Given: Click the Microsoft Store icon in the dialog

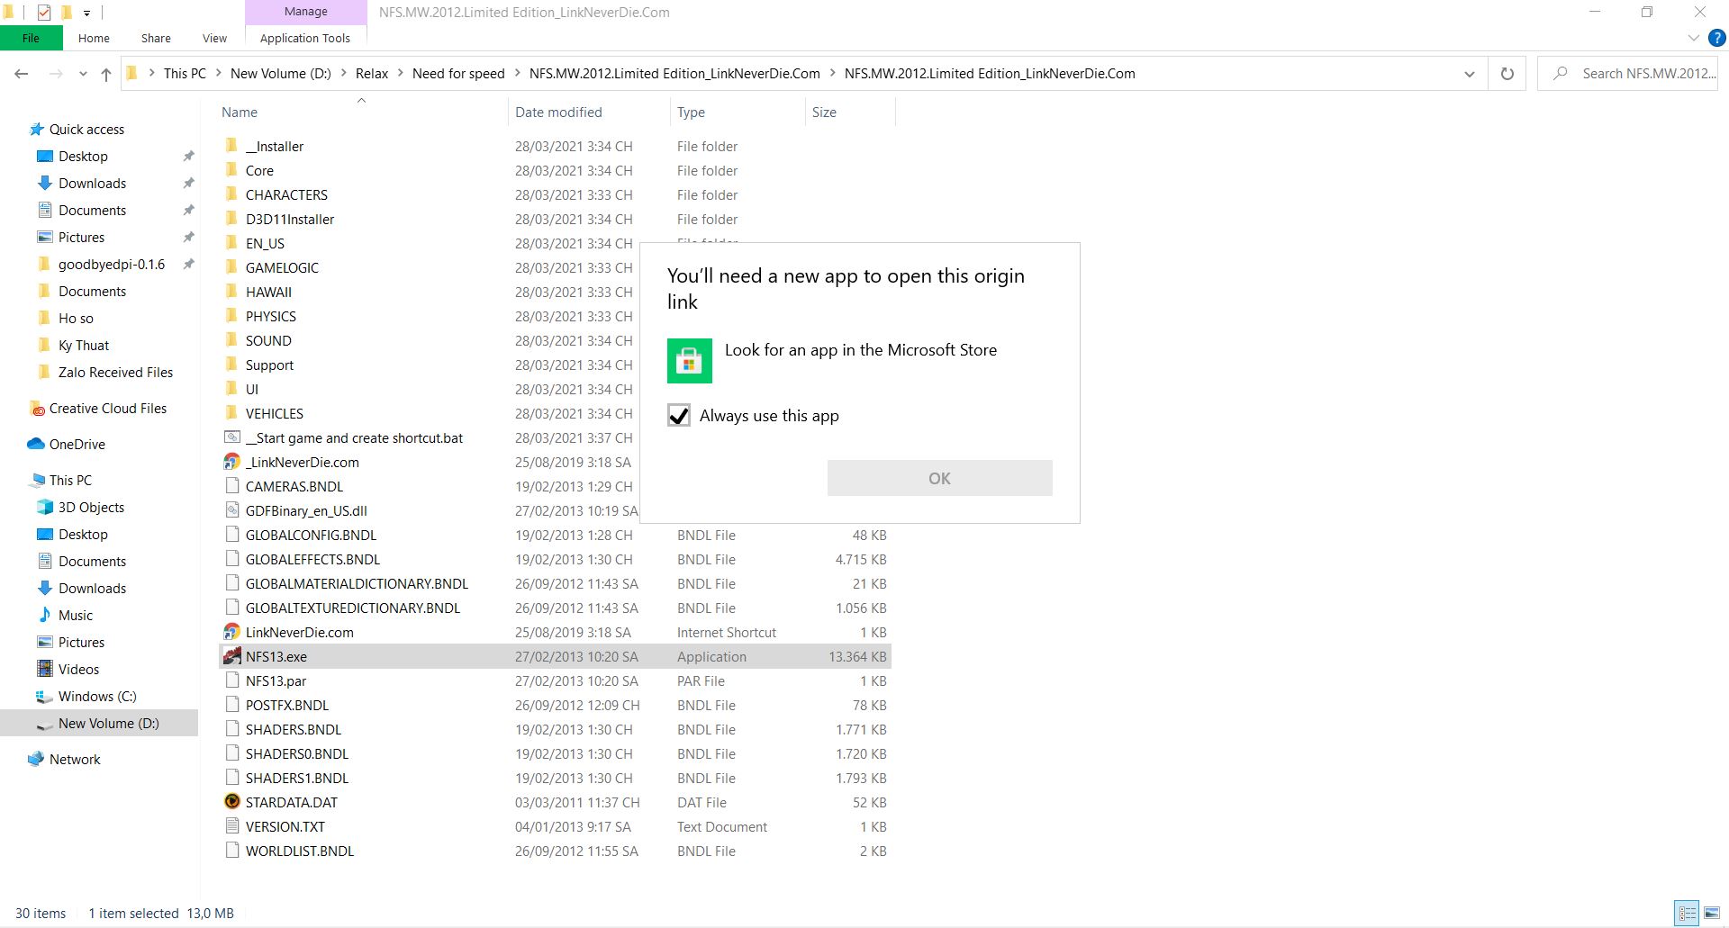Looking at the screenshot, I should (x=689, y=360).
